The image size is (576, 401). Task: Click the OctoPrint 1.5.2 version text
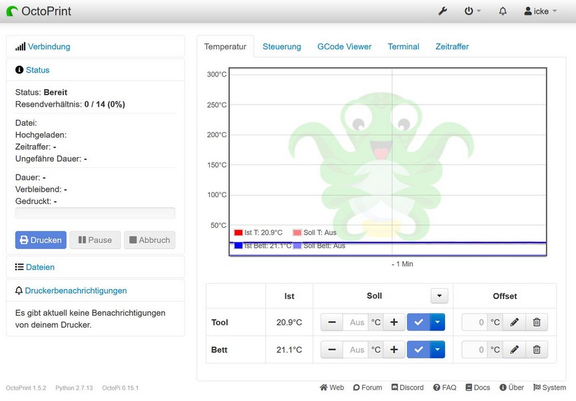(x=26, y=388)
